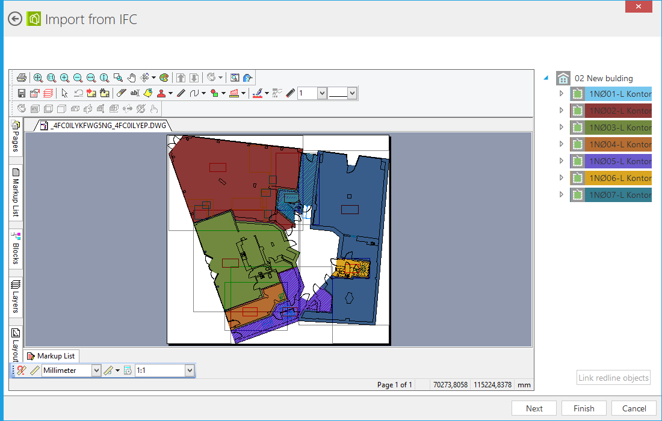Select the red stamp tool
The width and height of the screenshot is (662, 421).
(x=161, y=93)
